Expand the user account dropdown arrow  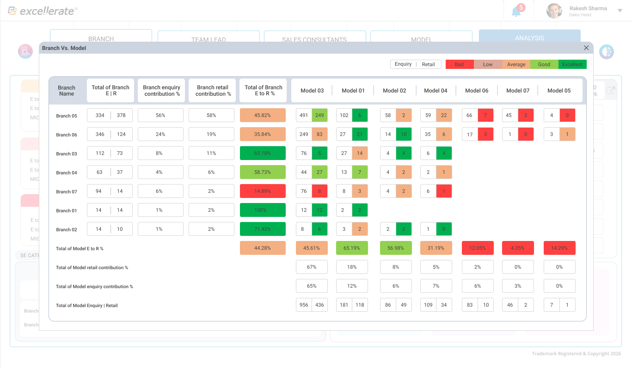(620, 11)
